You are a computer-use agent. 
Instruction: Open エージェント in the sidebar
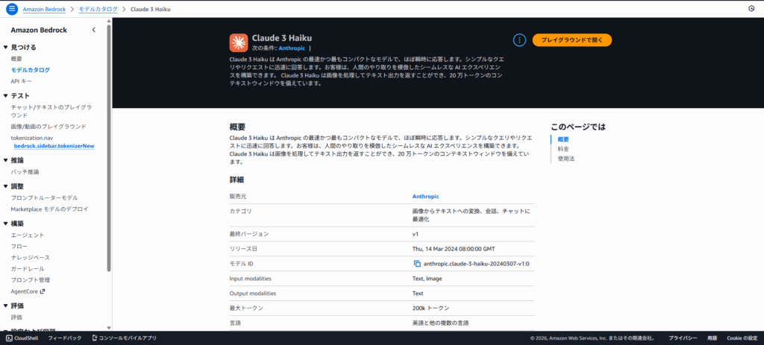click(28, 235)
